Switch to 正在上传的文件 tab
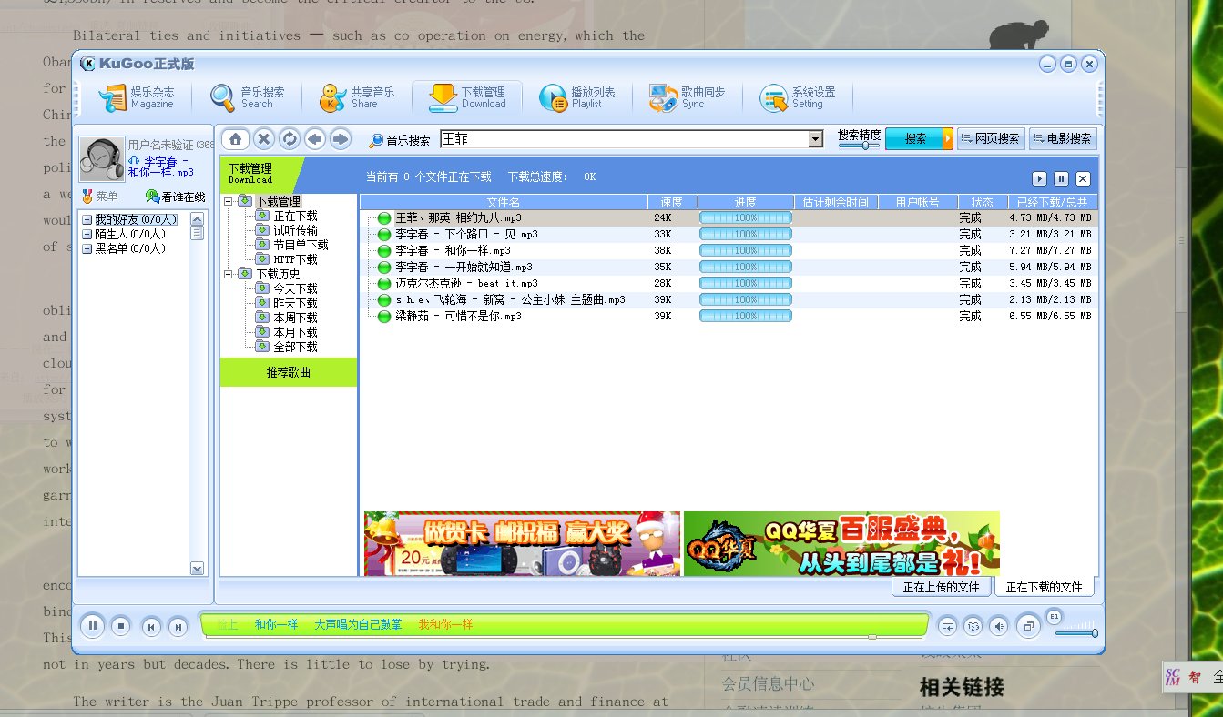The height and width of the screenshot is (717, 1223). click(942, 587)
